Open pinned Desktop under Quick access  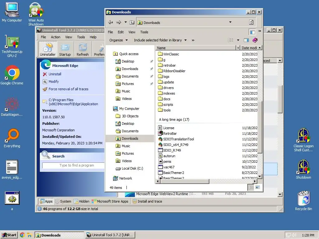coord(128,61)
